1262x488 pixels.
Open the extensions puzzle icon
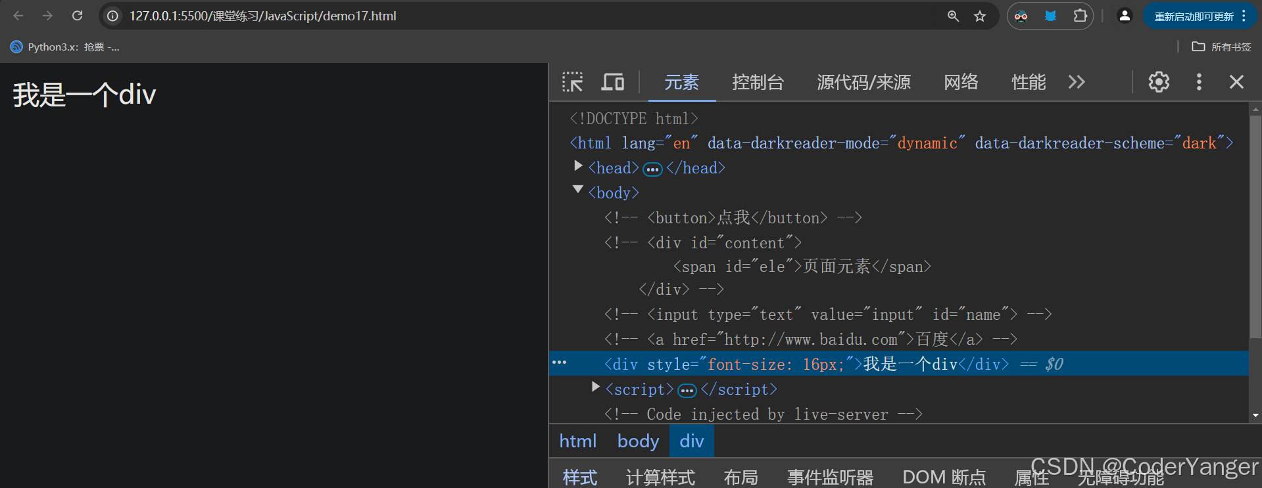(1080, 16)
